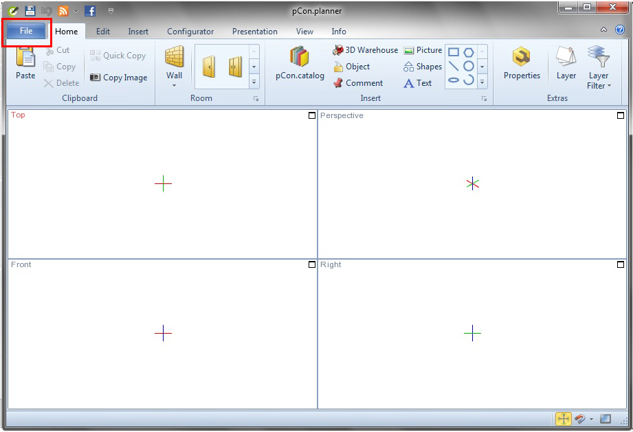This screenshot has width=633, height=432.
Task: Click the snap magnet icon in status bar
Action: coord(580,419)
